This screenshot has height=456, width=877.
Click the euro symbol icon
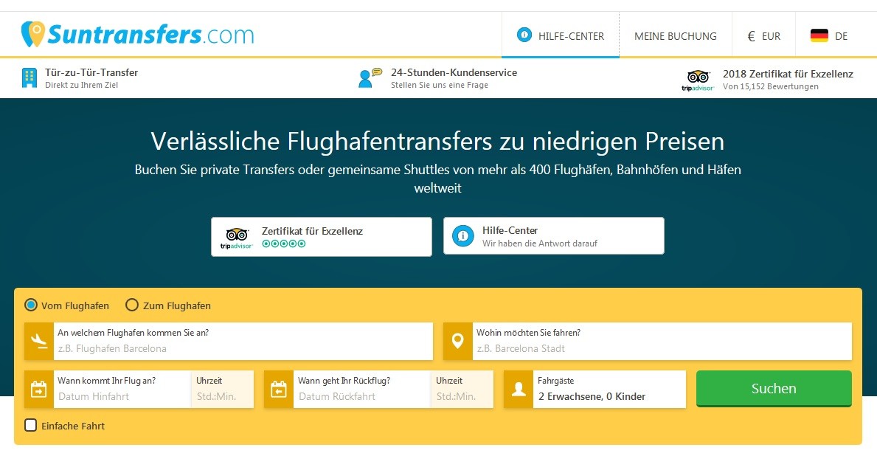click(751, 36)
